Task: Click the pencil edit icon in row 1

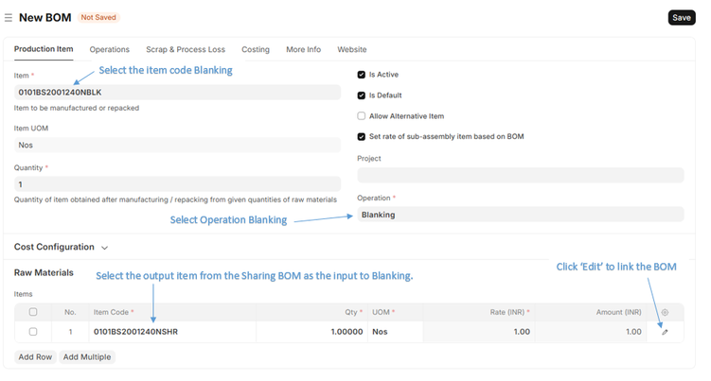Action: (x=665, y=332)
